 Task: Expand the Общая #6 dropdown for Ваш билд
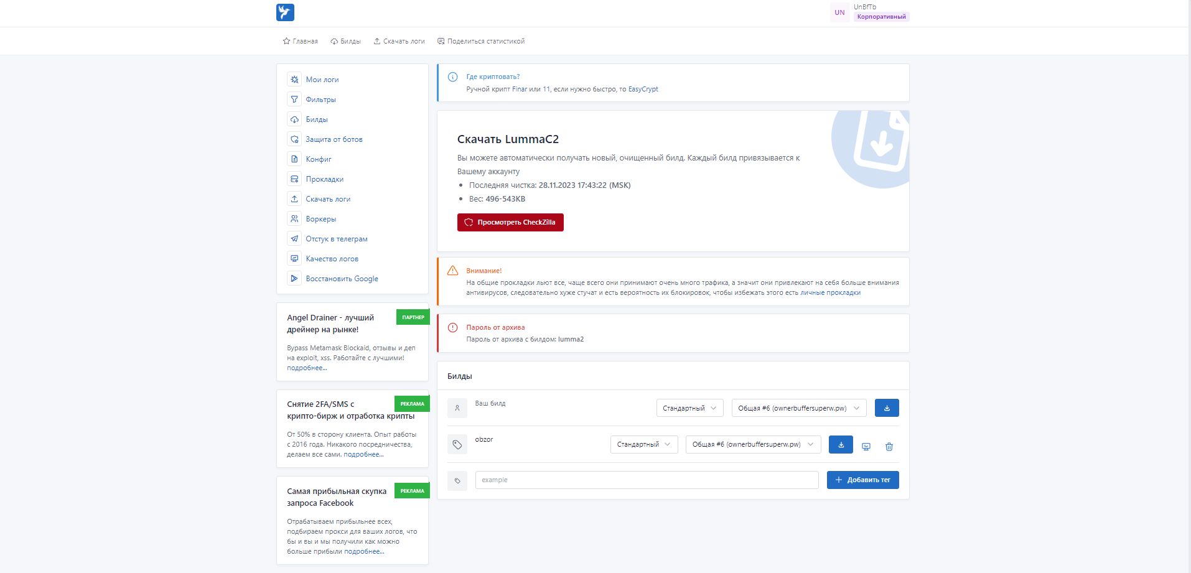tap(799, 408)
